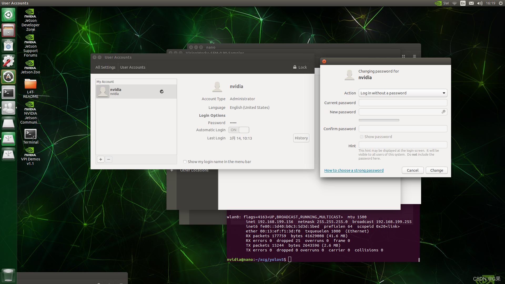Click the Lock padlock button
This screenshot has height=284, width=505.
tap(300, 67)
